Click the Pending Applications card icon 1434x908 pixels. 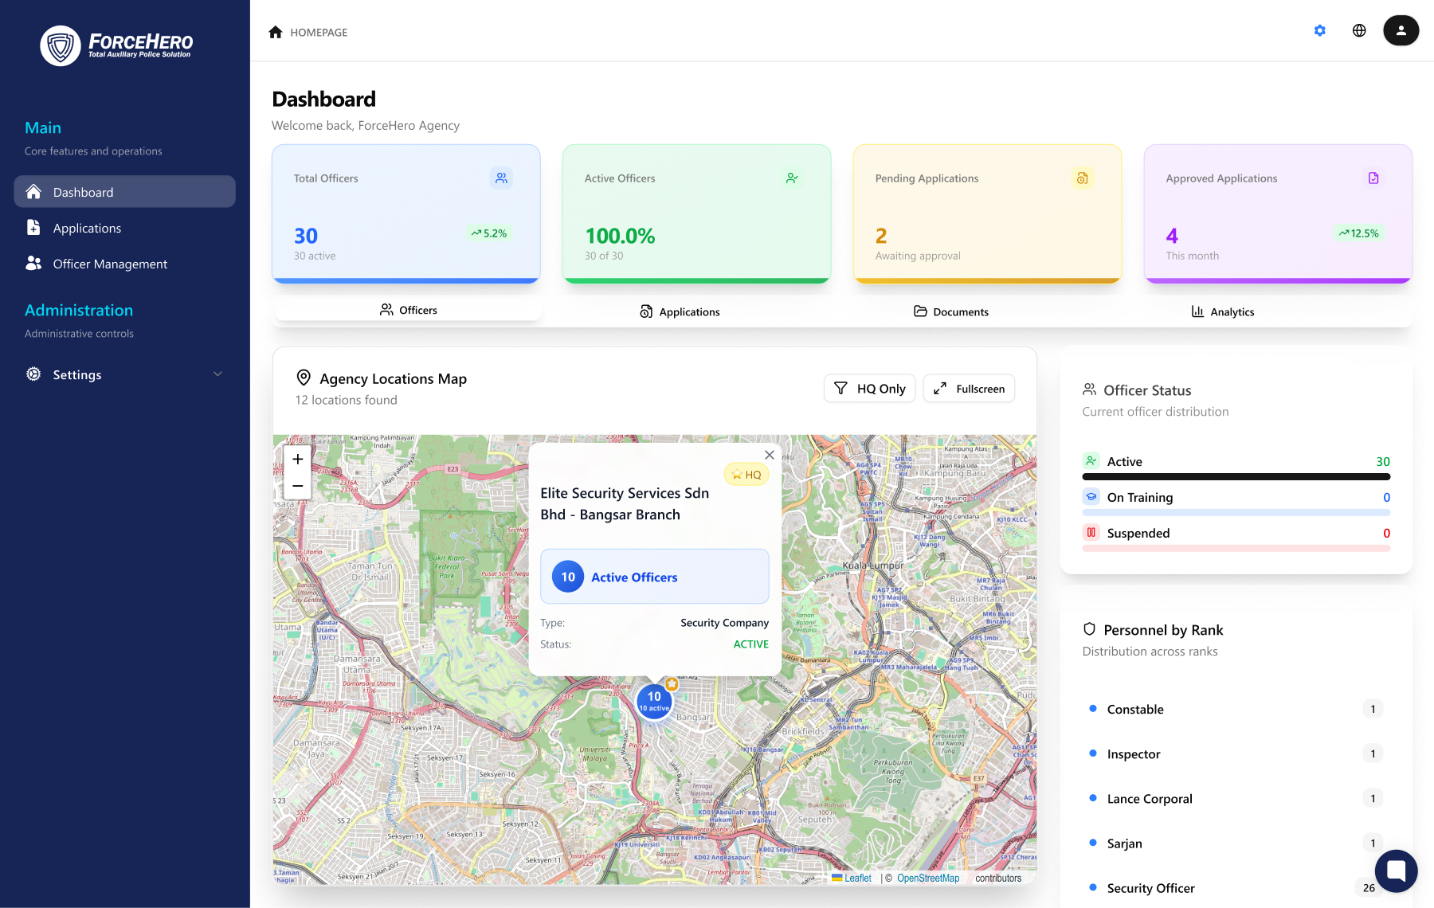click(1082, 178)
